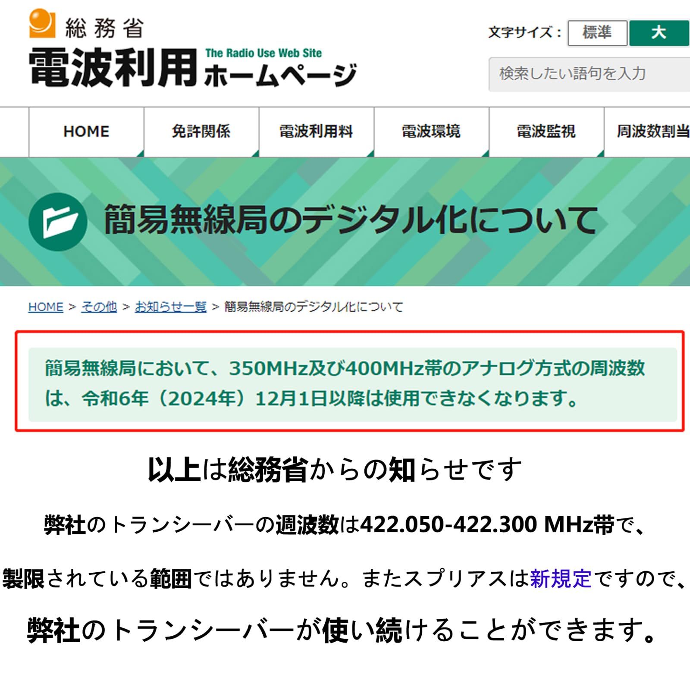Click the 総務省 text beside the logo
Viewport: 690px width, 690px height.
coord(104,28)
